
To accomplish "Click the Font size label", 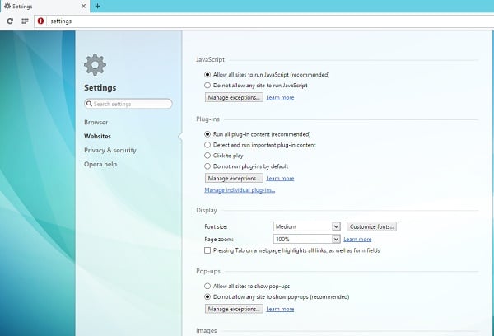I will point(216,226).
